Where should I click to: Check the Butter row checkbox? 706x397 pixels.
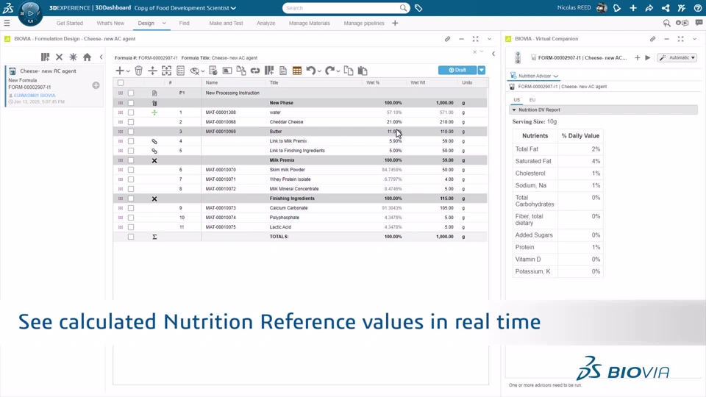tap(131, 132)
